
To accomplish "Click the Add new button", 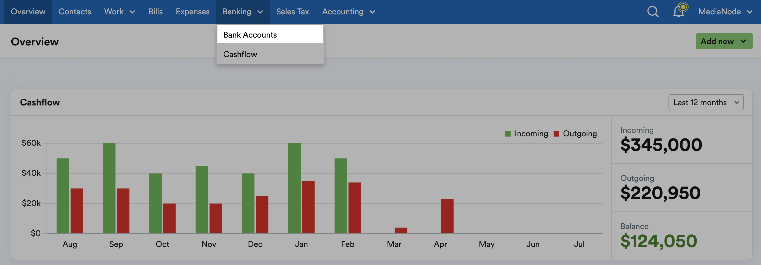I will pos(724,41).
